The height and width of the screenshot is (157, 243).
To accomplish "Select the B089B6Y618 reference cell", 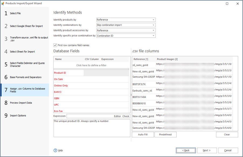I will (144, 103).
